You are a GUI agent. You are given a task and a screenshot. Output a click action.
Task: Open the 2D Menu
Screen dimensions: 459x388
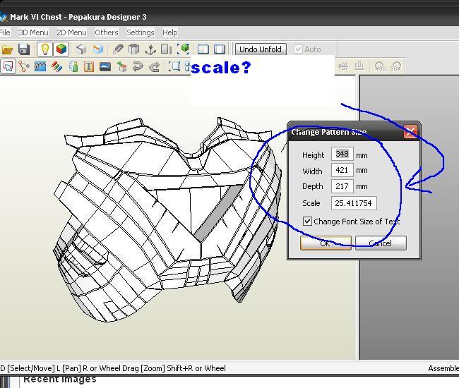(71, 32)
